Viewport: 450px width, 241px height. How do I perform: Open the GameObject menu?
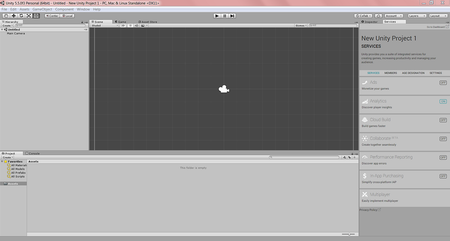[x=42, y=9]
